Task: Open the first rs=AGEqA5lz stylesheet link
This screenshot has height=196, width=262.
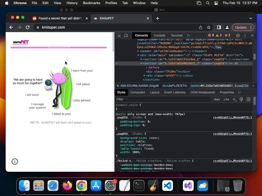Action: pyautogui.click(x=232, y=117)
